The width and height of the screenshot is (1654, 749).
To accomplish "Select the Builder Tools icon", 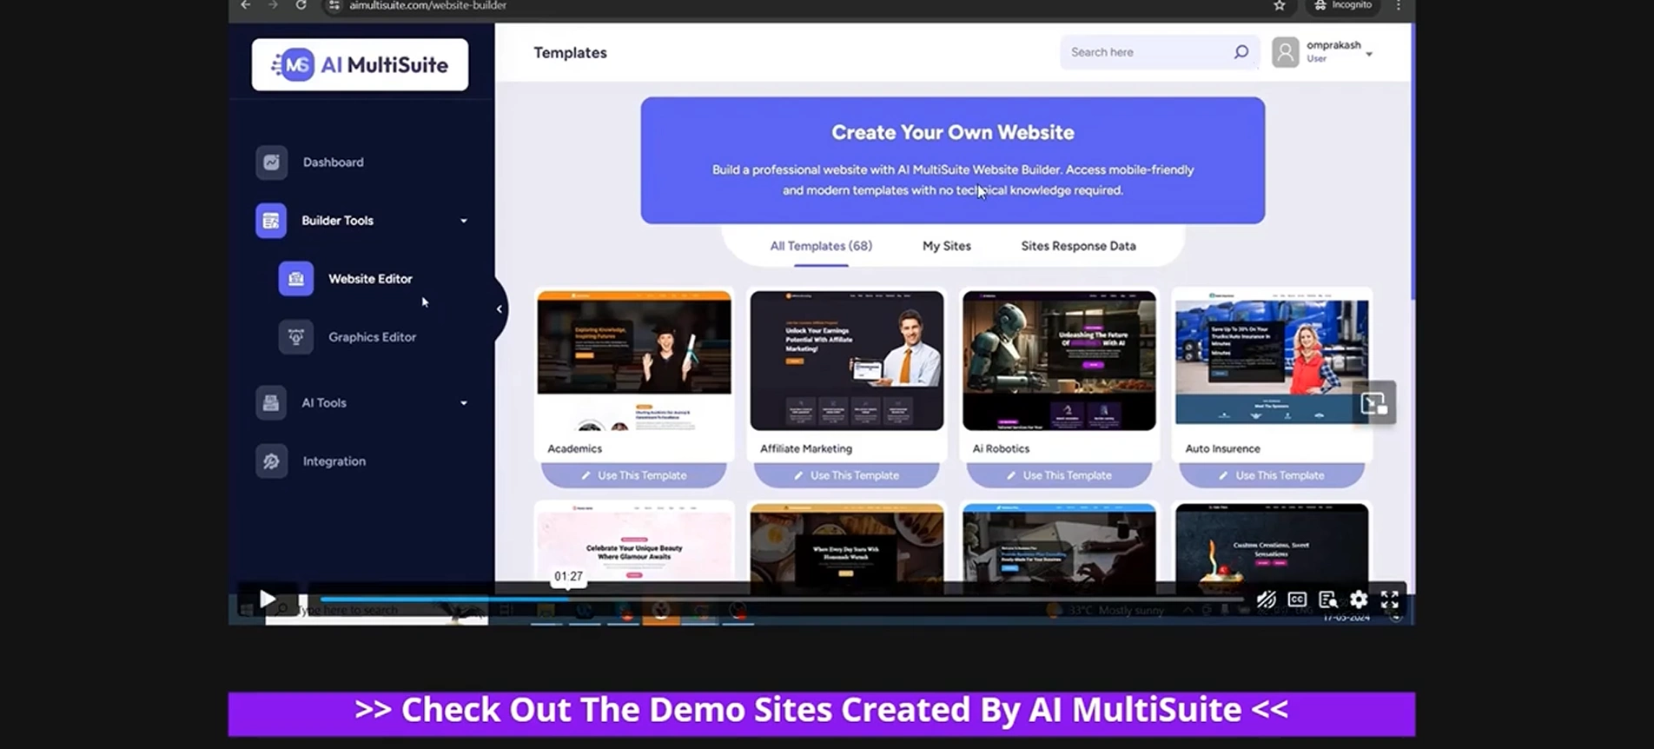I will pos(271,221).
